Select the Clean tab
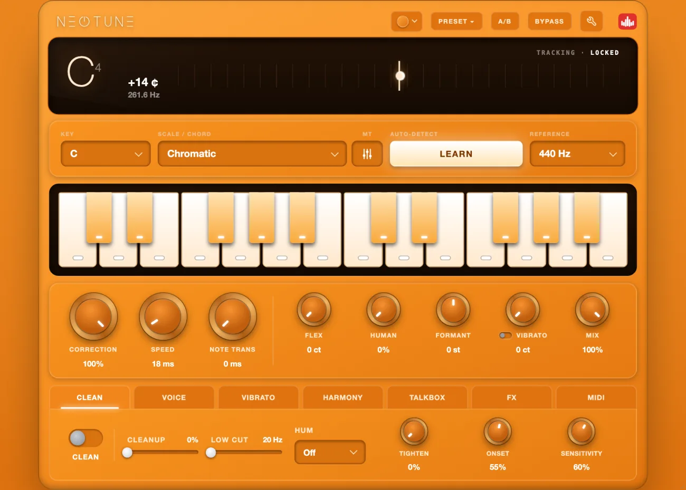The width and height of the screenshot is (686, 490). click(x=90, y=398)
